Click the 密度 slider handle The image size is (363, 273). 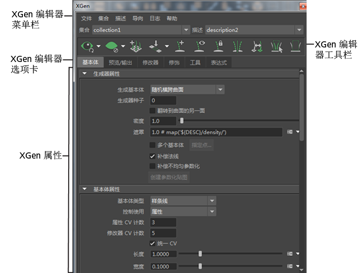181,121
